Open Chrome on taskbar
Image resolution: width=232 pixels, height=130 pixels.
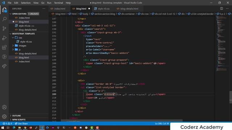(x=25, y=127)
